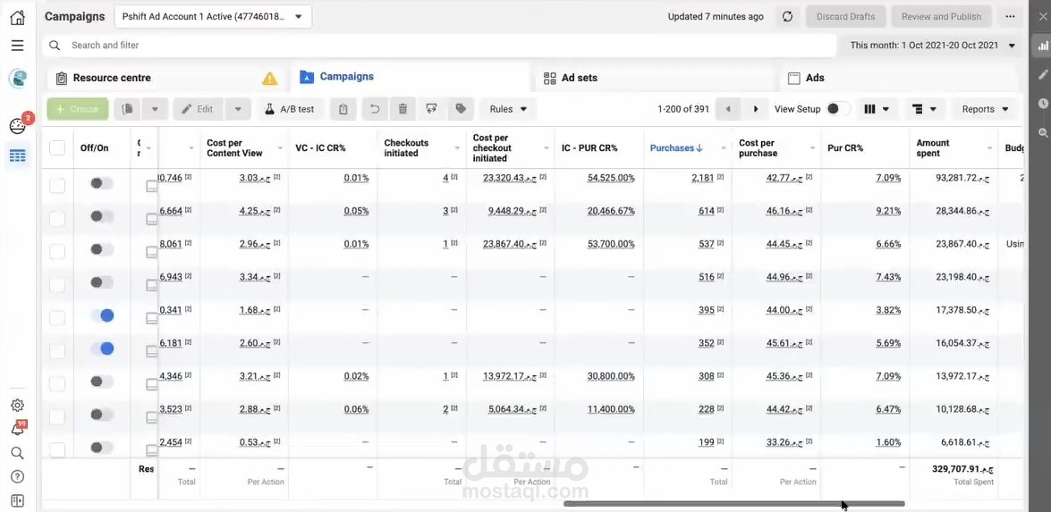Open the breakdown dropdown

tap(924, 109)
